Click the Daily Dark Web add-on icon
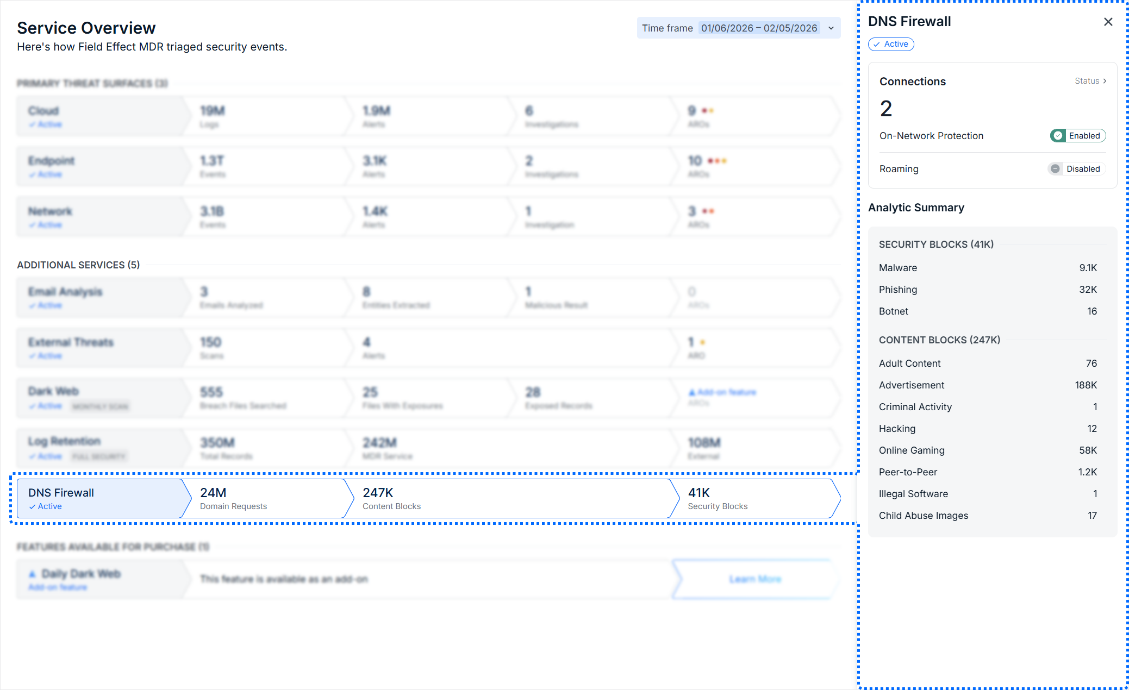The width and height of the screenshot is (1129, 690). [32, 574]
